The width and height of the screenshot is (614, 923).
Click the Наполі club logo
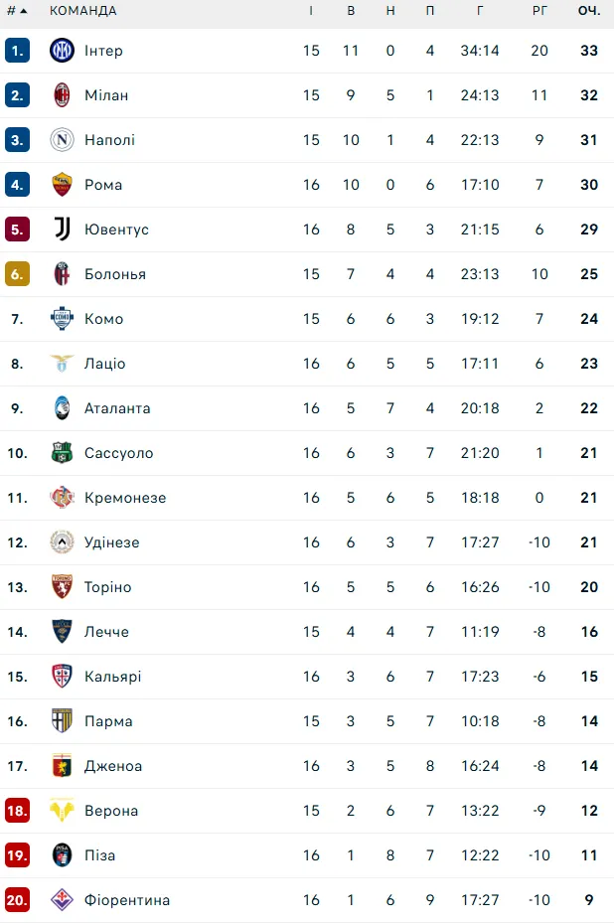(63, 140)
